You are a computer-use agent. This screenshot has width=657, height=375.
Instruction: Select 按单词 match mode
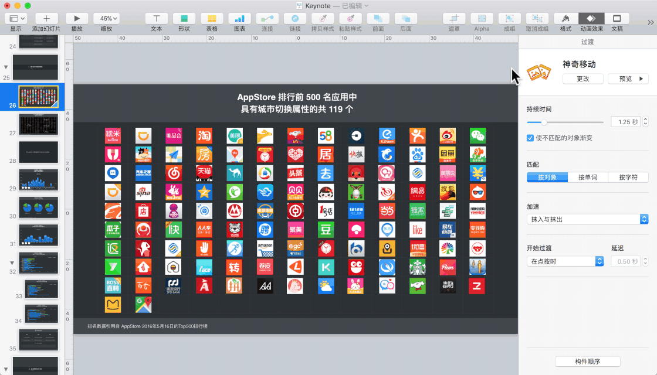tap(588, 178)
